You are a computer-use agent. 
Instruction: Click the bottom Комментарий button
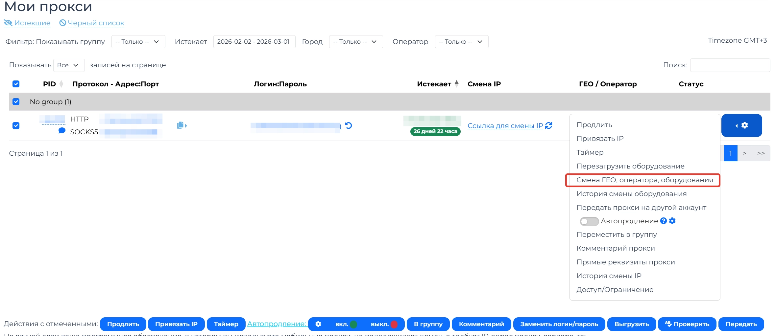(481, 324)
